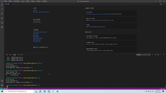This screenshot has height=93, width=166.
Task: Open the Run and Debug view
Action: tap(2, 18)
